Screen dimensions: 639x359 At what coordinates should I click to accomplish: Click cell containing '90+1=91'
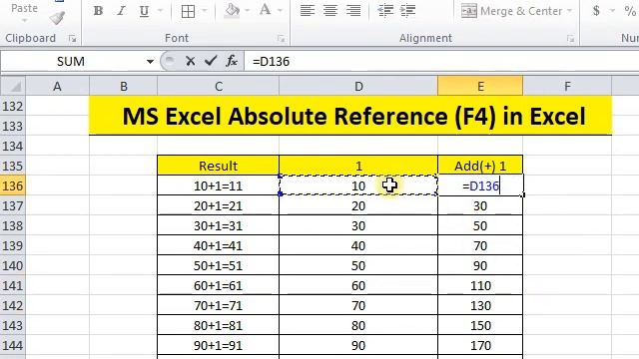click(x=218, y=345)
